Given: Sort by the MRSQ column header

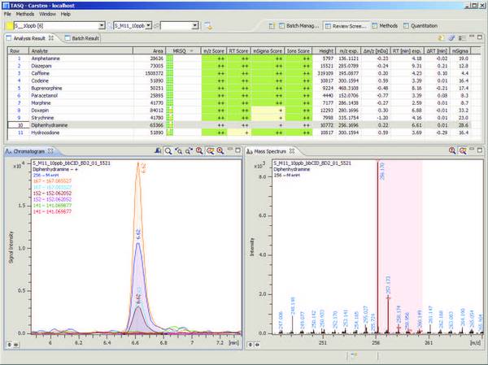Looking at the screenshot, I should pyautogui.click(x=183, y=50).
